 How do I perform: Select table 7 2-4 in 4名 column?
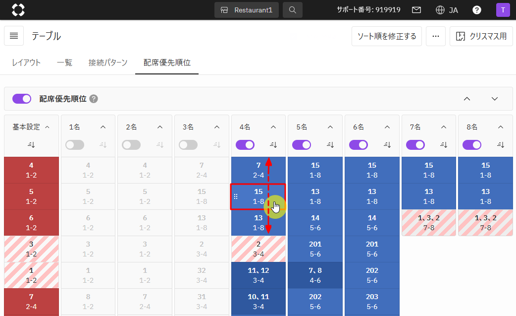258,170
